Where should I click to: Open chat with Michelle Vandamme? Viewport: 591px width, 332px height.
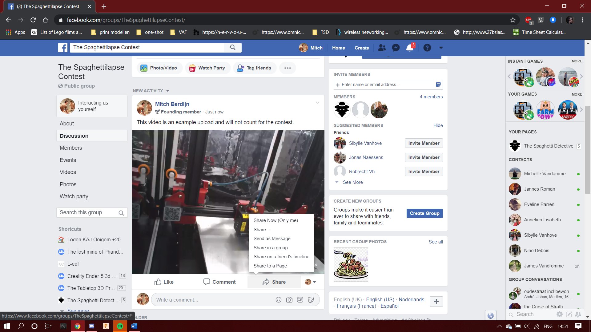coord(545,174)
